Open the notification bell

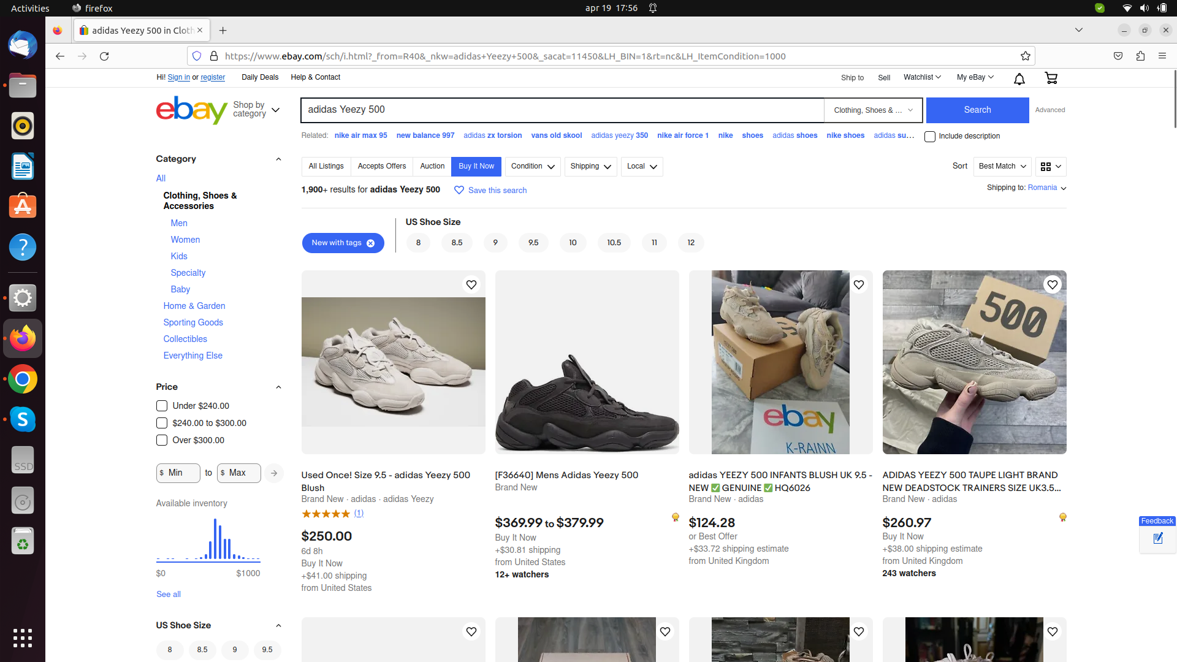(1019, 79)
